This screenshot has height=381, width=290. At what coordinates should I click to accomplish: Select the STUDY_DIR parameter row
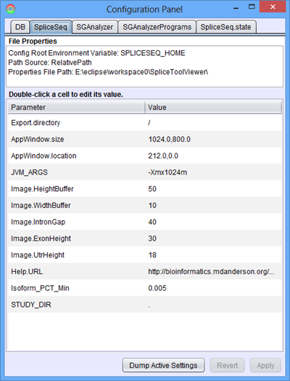click(145, 305)
